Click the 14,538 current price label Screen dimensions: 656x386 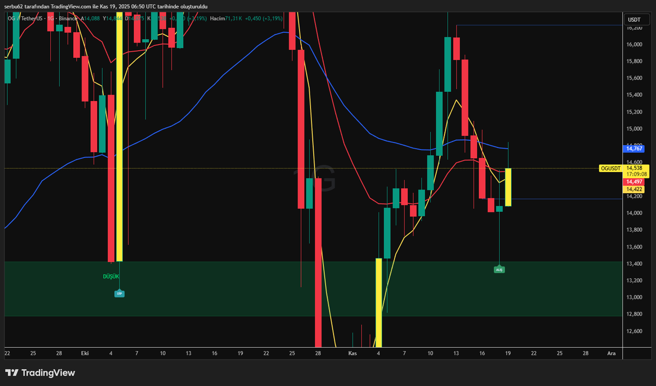pyautogui.click(x=636, y=168)
